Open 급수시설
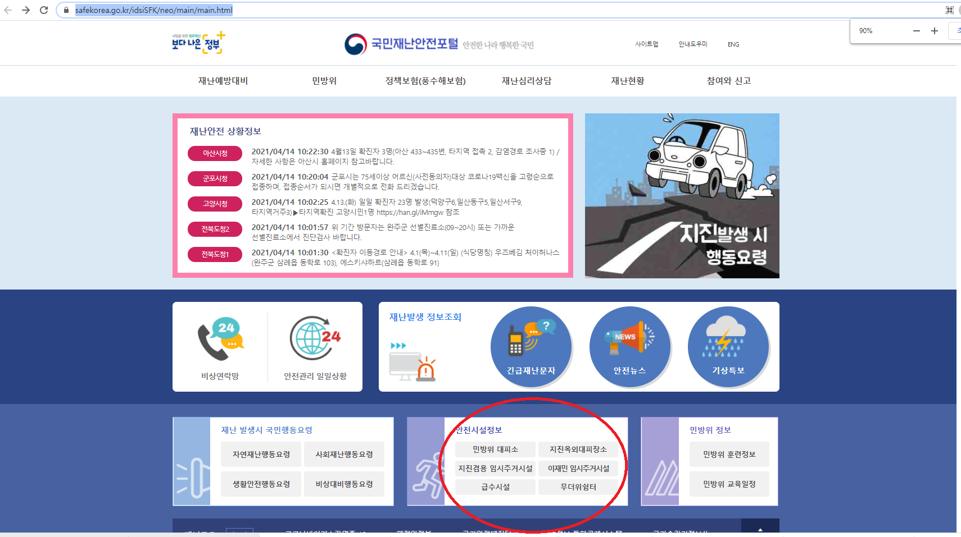 pyautogui.click(x=495, y=487)
